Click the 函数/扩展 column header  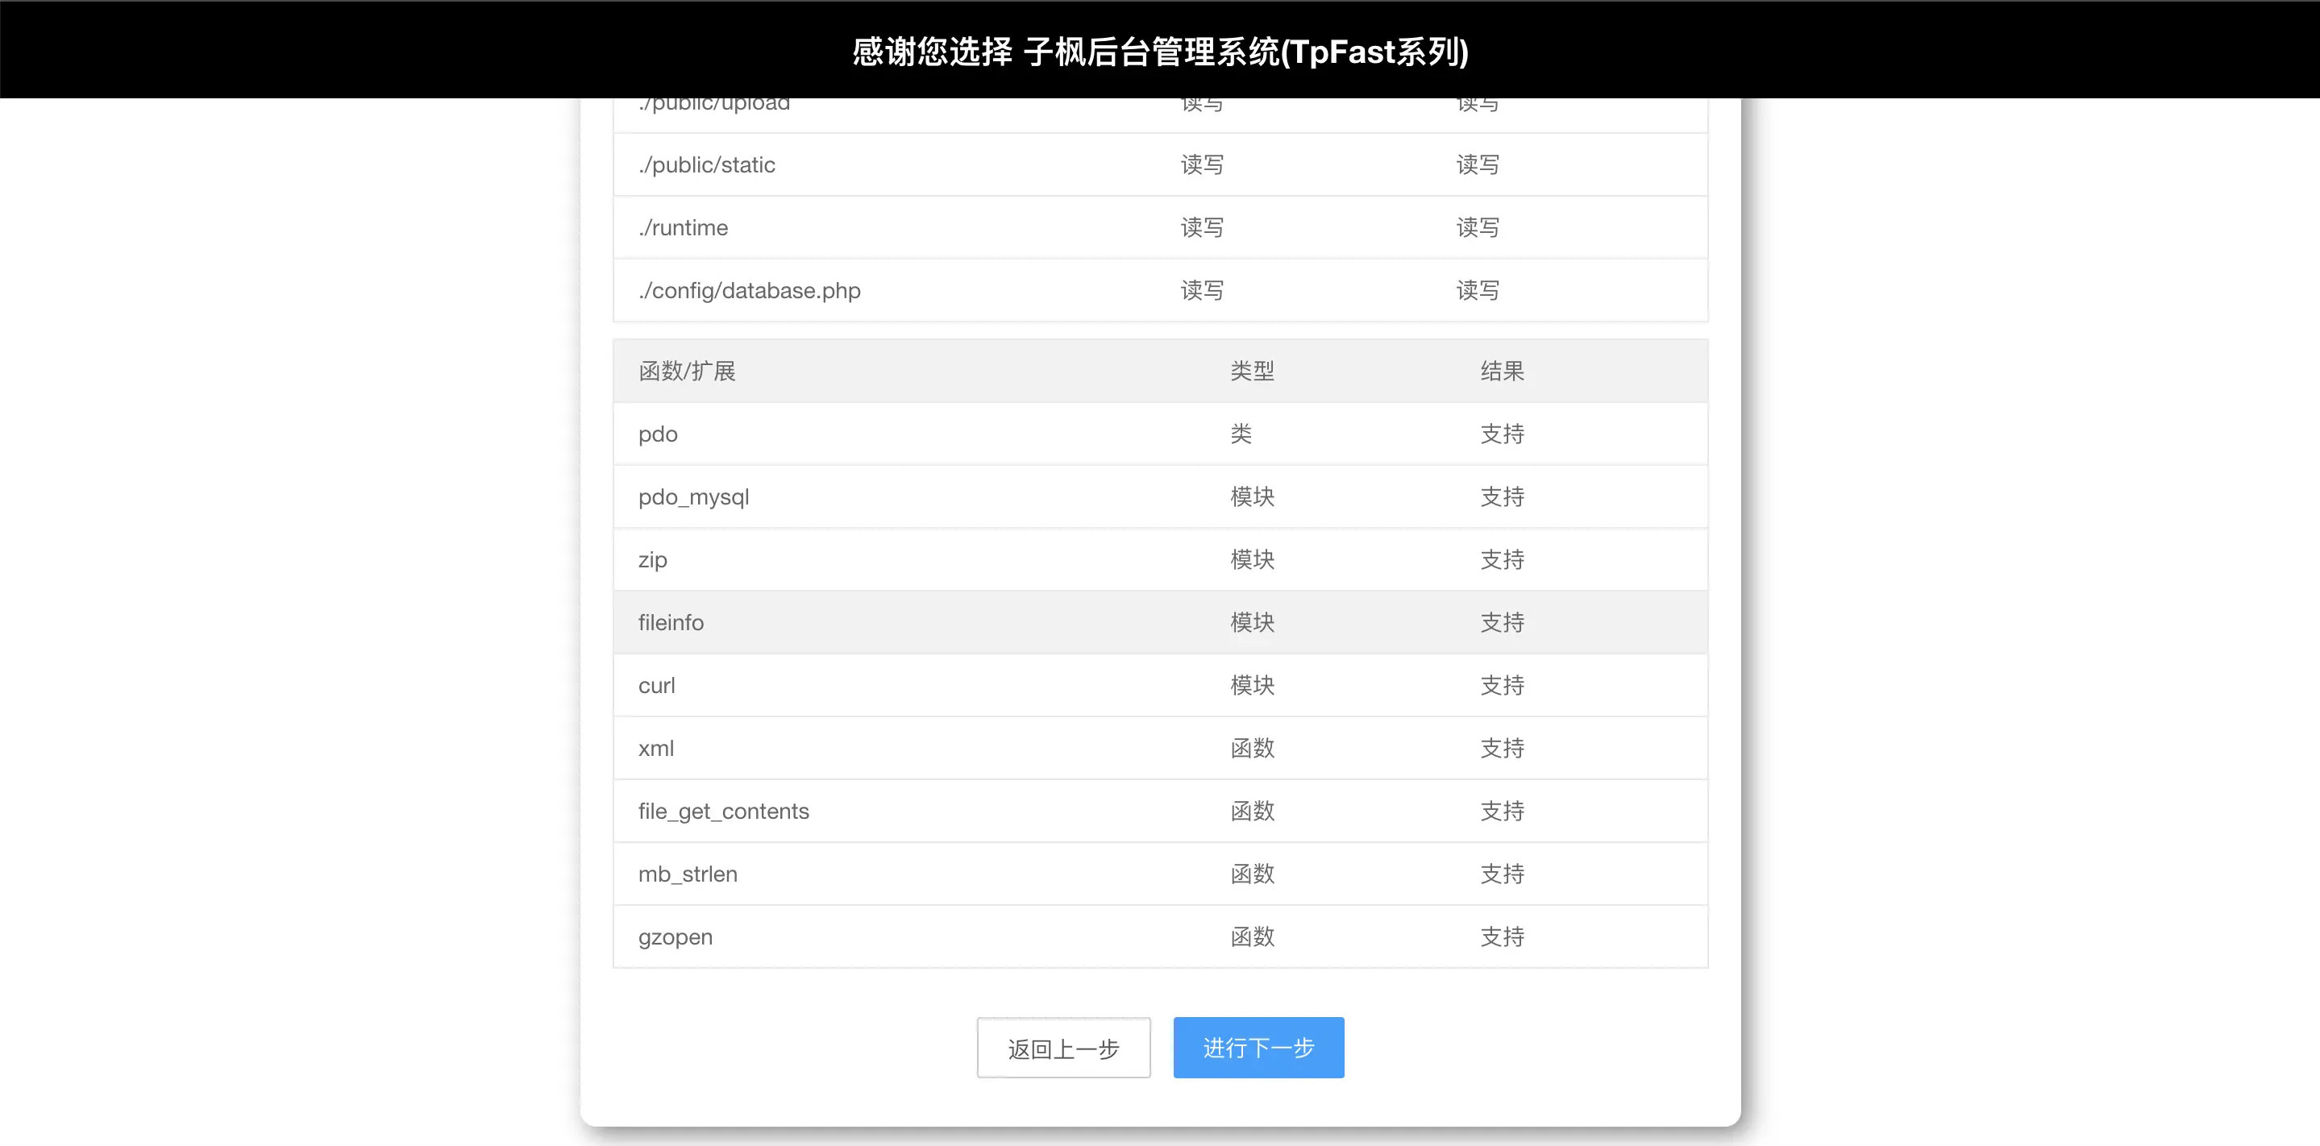[686, 371]
